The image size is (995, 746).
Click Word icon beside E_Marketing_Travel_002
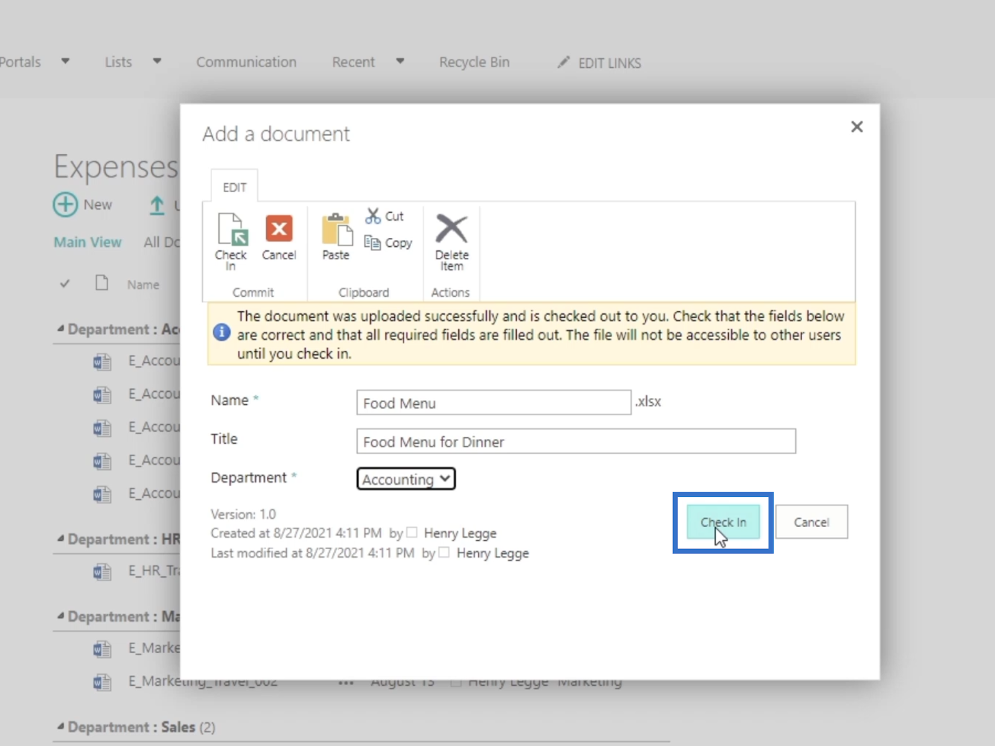tap(102, 682)
